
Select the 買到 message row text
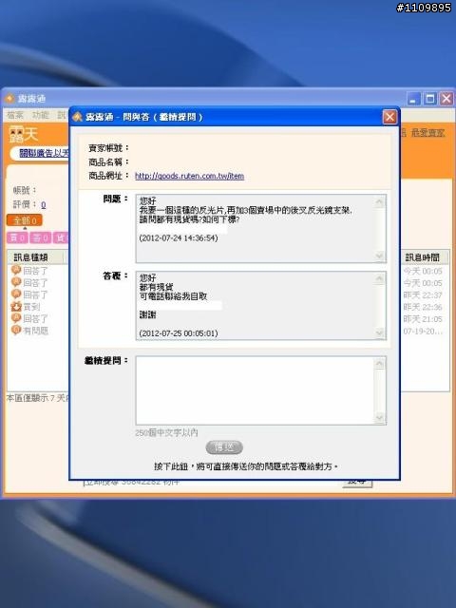(x=31, y=307)
